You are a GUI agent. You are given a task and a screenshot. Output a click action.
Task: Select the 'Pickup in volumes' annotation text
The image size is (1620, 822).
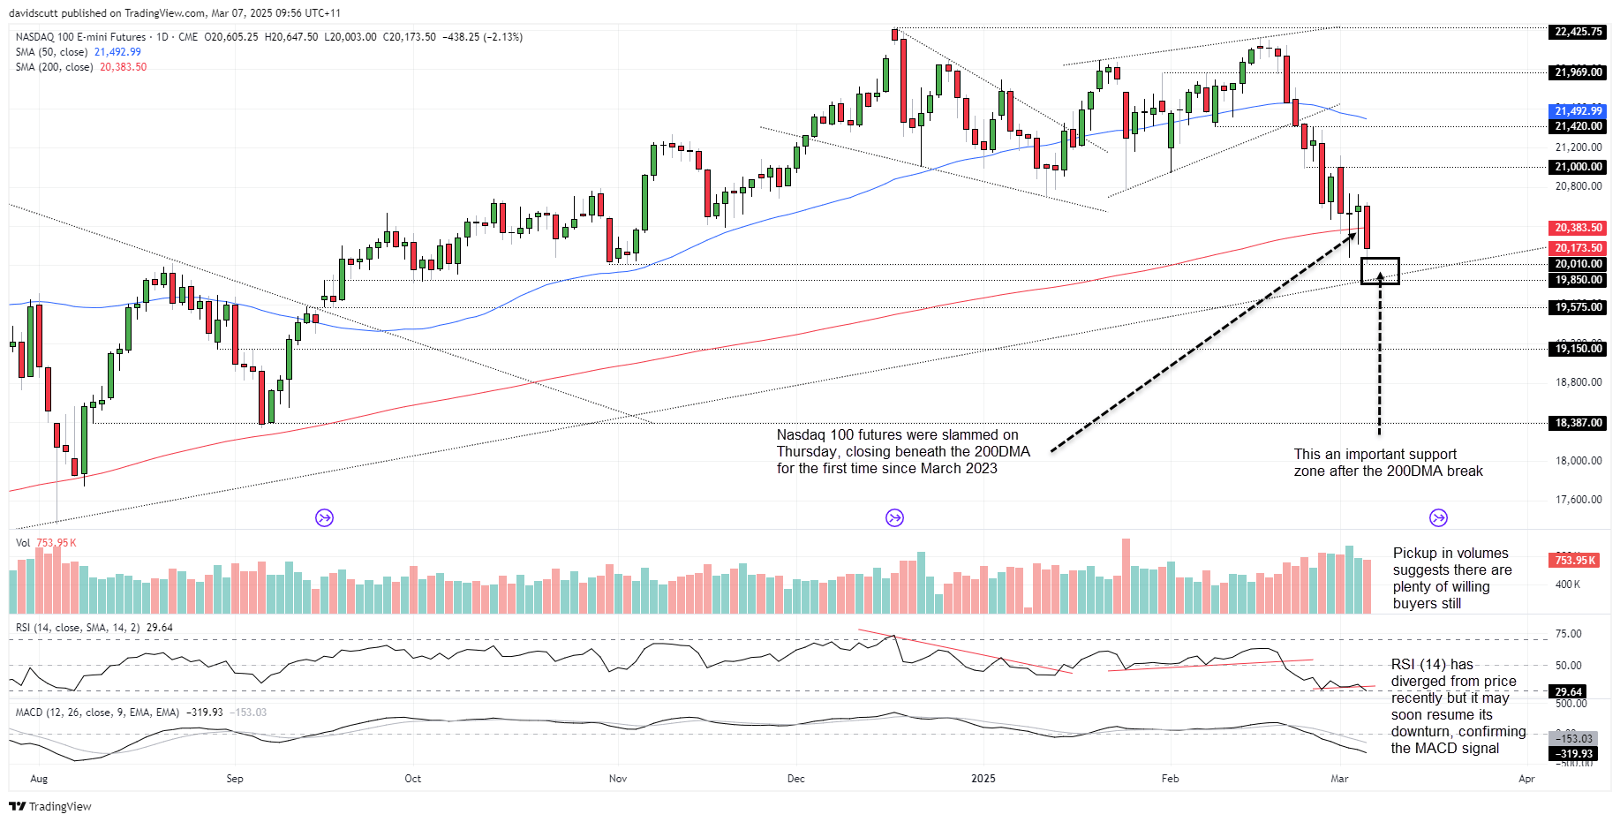pos(1452,578)
